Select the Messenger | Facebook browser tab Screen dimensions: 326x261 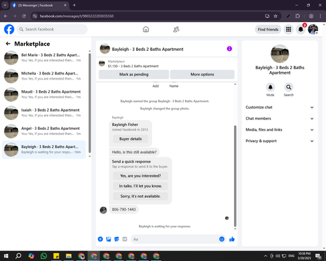click(40, 5)
